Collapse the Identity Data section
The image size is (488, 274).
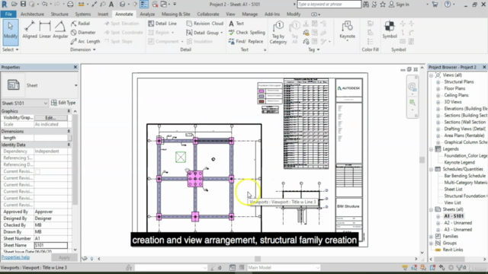(69, 145)
